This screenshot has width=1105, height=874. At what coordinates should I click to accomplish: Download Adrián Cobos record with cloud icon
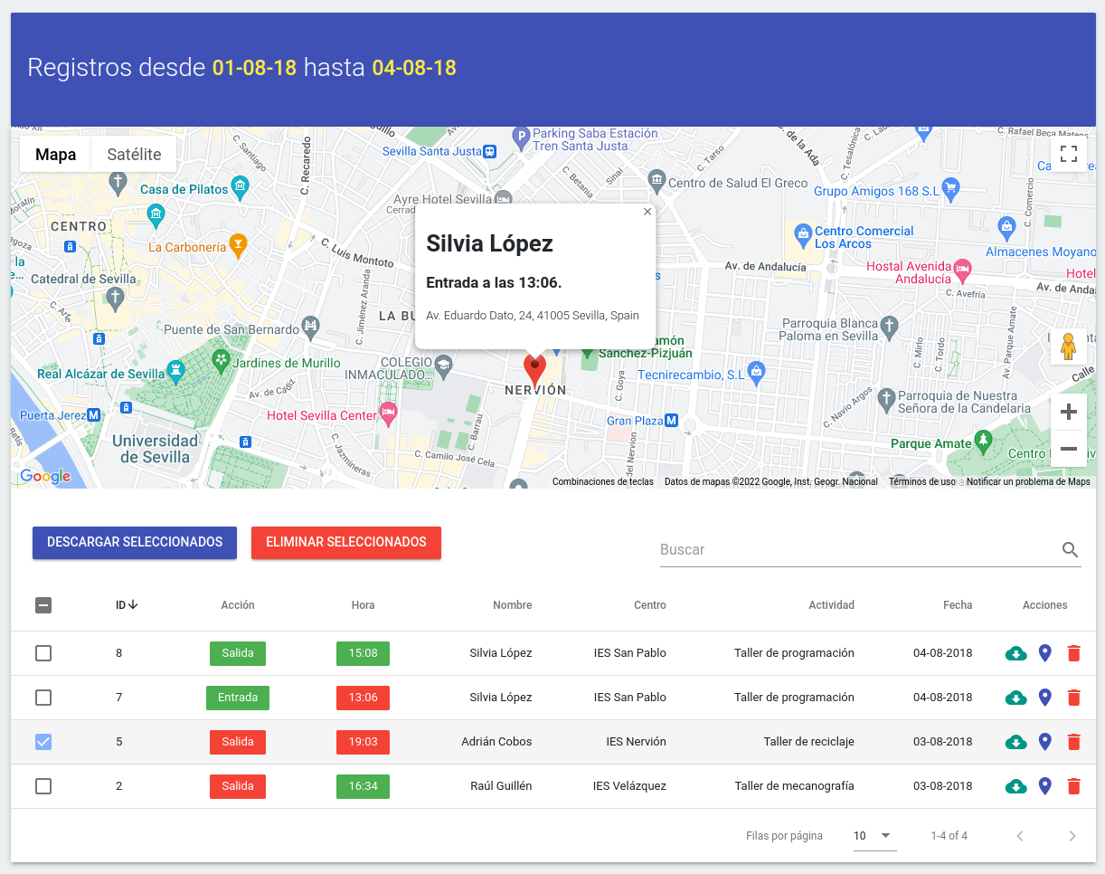(x=1016, y=742)
